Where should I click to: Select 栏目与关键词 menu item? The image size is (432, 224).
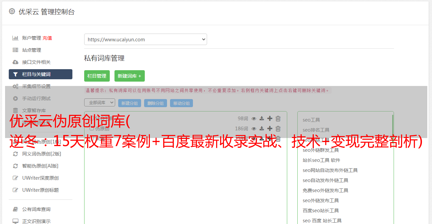40,74
